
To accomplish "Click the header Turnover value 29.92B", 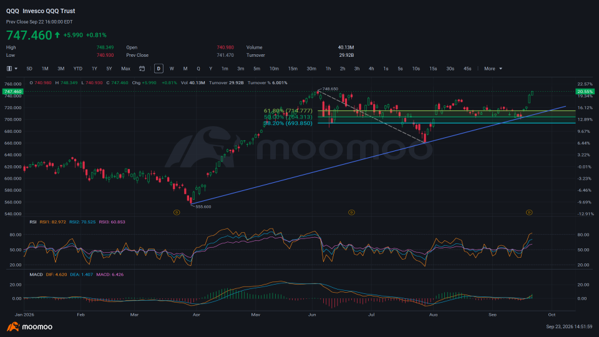I will coord(346,56).
